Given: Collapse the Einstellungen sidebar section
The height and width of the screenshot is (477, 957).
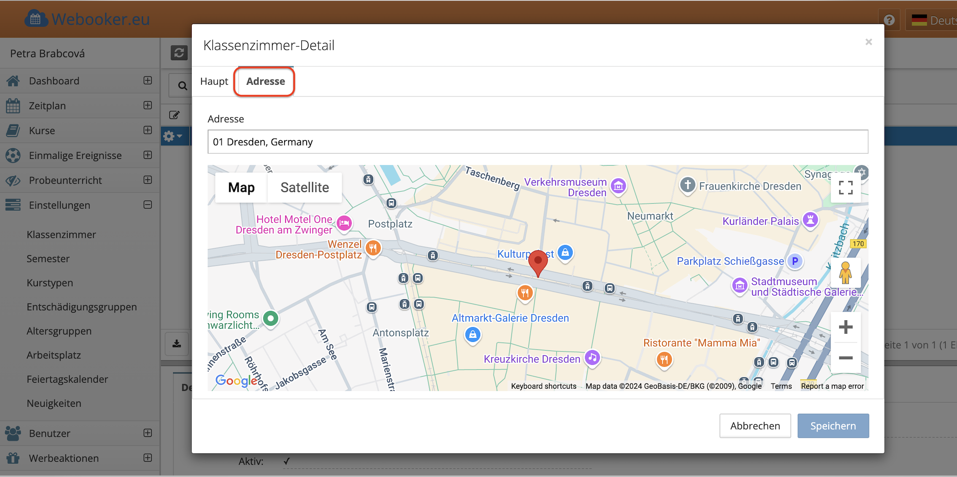Looking at the screenshot, I should [148, 205].
